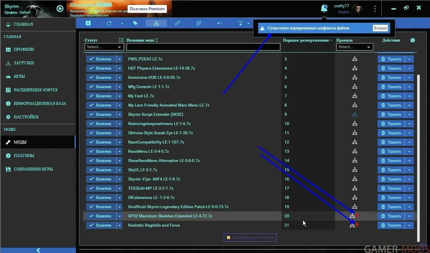Open rules icon for SkyUI_LE-5-1.7z

pos(354,170)
